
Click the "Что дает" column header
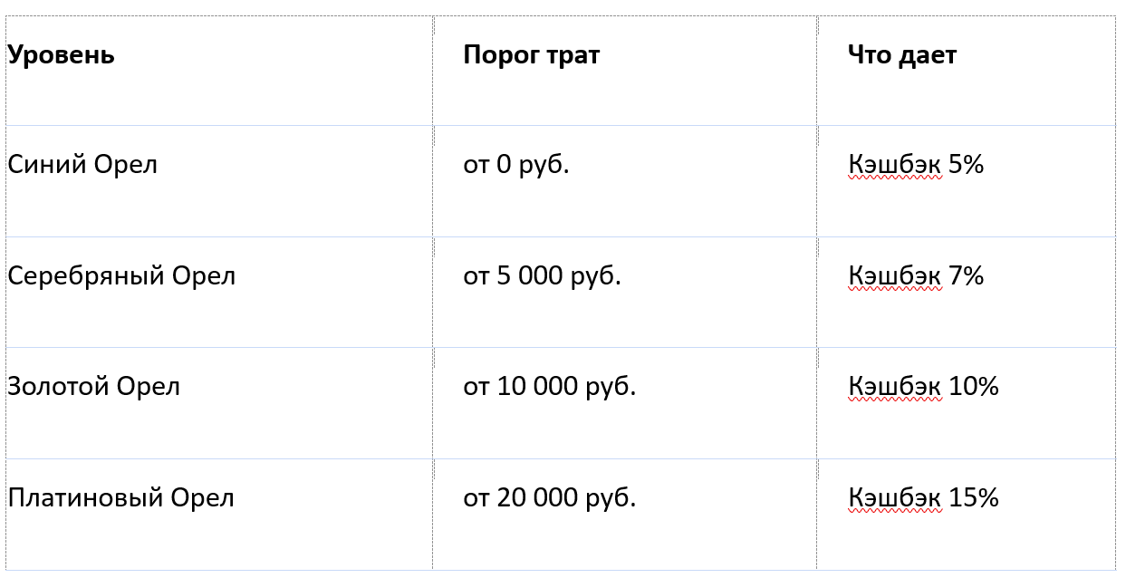point(901,55)
